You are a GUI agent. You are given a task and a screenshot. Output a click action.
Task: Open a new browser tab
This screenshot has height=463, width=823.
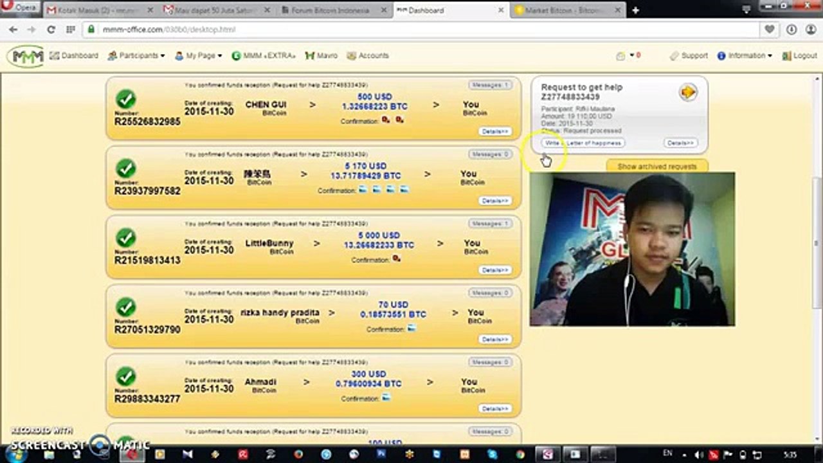click(x=635, y=10)
